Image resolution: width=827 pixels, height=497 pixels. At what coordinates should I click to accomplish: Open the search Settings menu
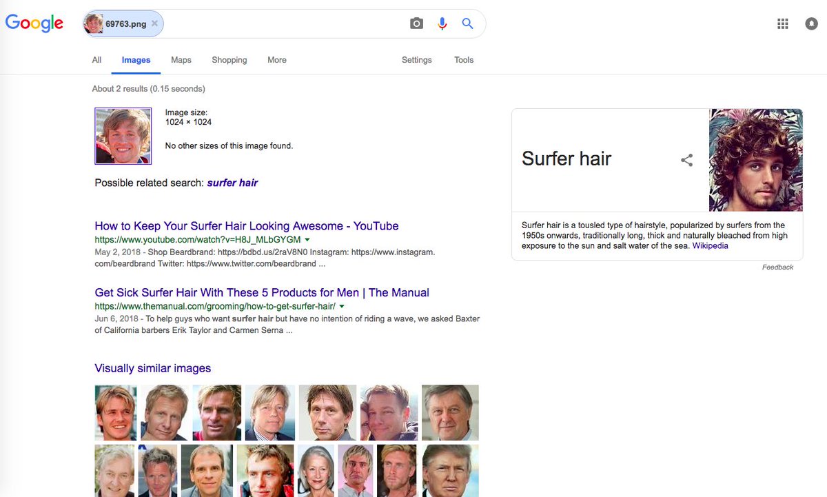pyautogui.click(x=417, y=60)
